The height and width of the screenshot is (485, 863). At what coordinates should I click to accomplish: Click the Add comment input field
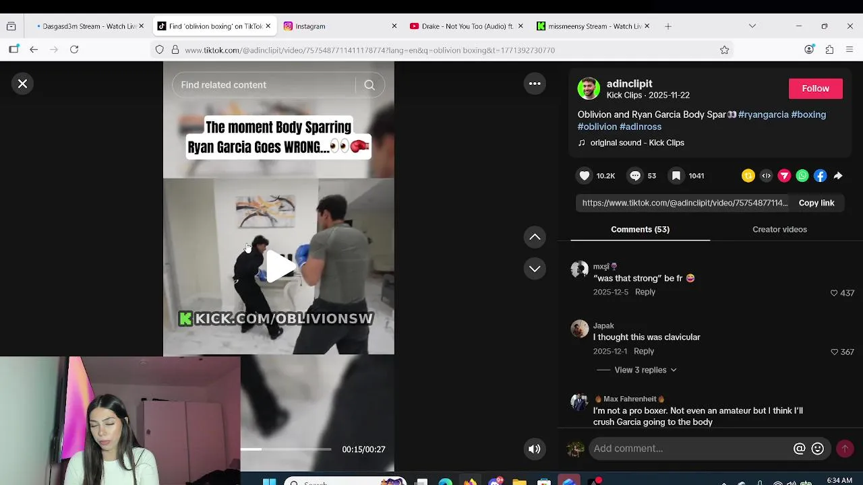691,449
